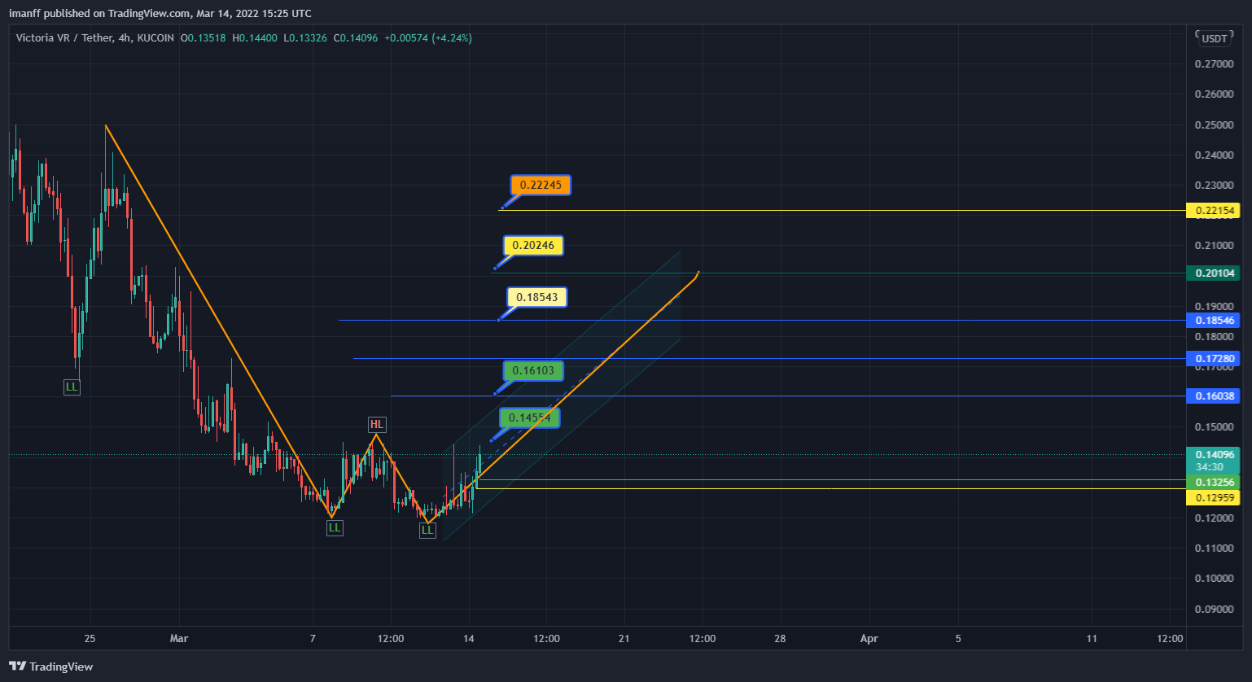
Task: Click the 0.17280 blue price axis label
Action: [x=1213, y=359]
